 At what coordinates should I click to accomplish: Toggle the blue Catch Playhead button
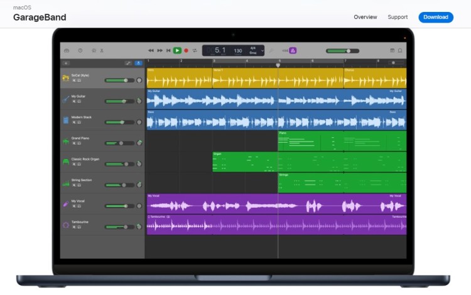[x=138, y=63]
